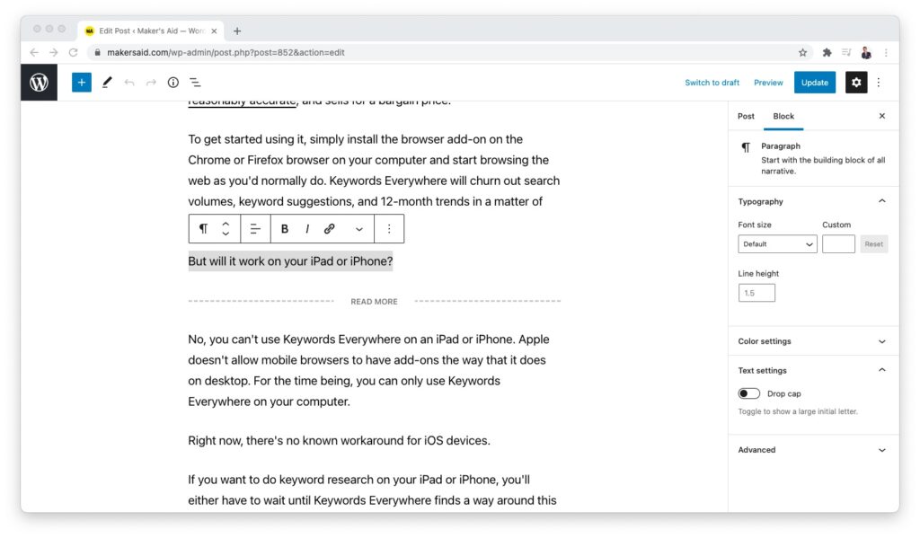Click Switch to draft

click(x=712, y=83)
